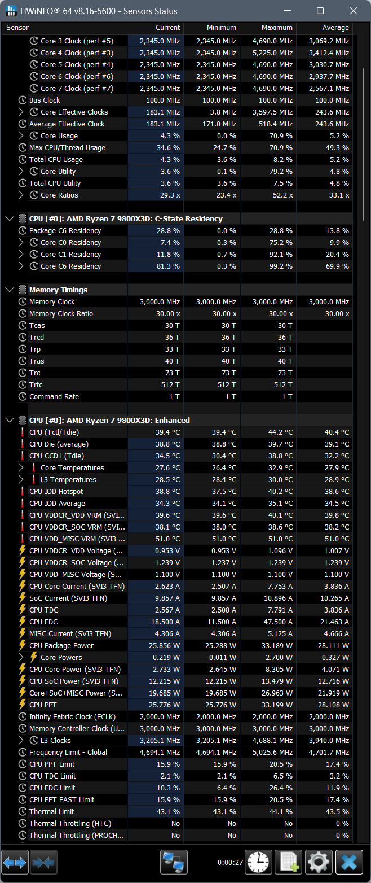Select the Average Effective Clock row
This screenshot has width=371, height=883.
pos(177,124)
